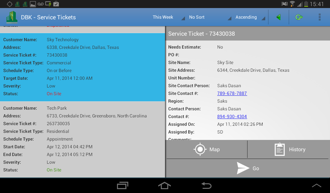The width and height of the screenshot is (330, 193).
Task: Click the Residential ticket type value
Action: pyautogui.click(x=58, y=131)
